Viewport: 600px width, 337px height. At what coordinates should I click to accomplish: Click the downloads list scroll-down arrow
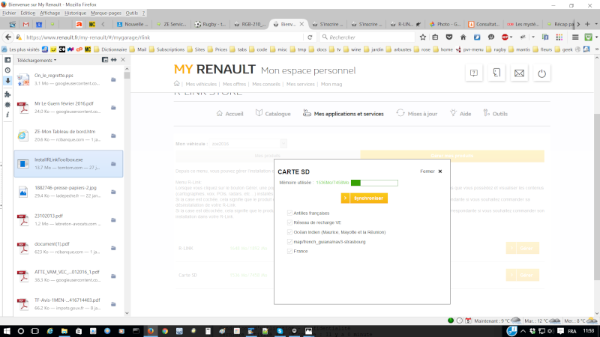coord(127,313)
